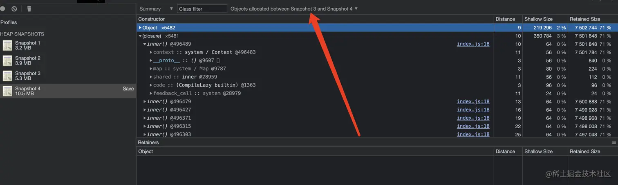Screen dimensions: 618x185
Task: Click the Snapshot 2 profile icon
Action: (8, 60)
